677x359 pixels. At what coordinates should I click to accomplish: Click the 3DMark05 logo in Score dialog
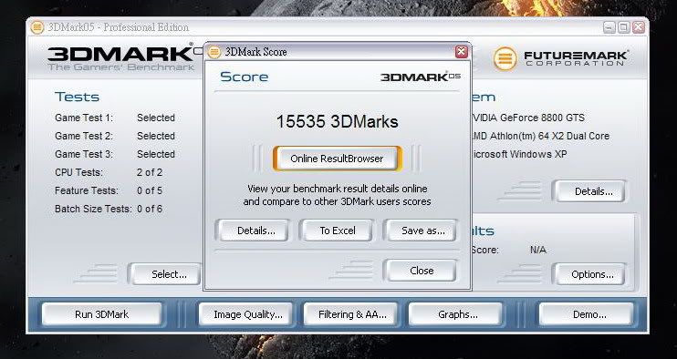pyautogui.click(x=420, y=77)
